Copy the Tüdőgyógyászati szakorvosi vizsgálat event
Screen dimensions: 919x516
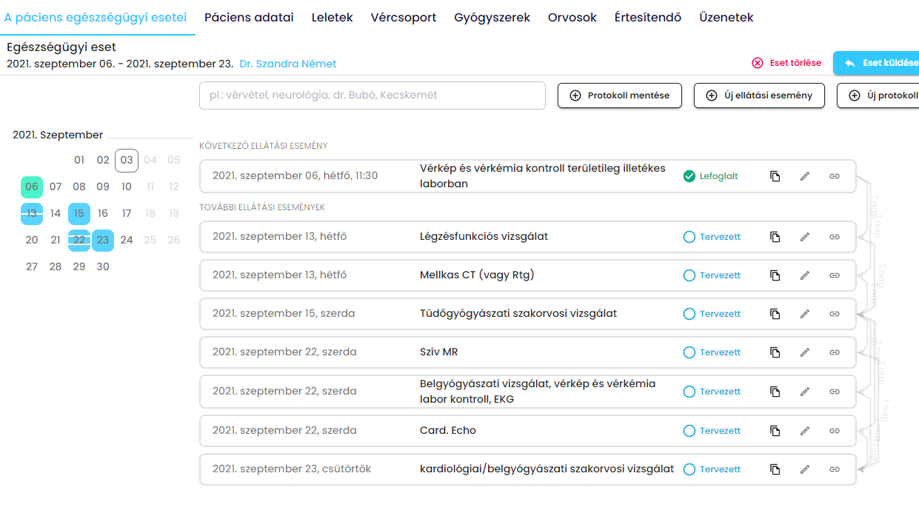[775, 313]
